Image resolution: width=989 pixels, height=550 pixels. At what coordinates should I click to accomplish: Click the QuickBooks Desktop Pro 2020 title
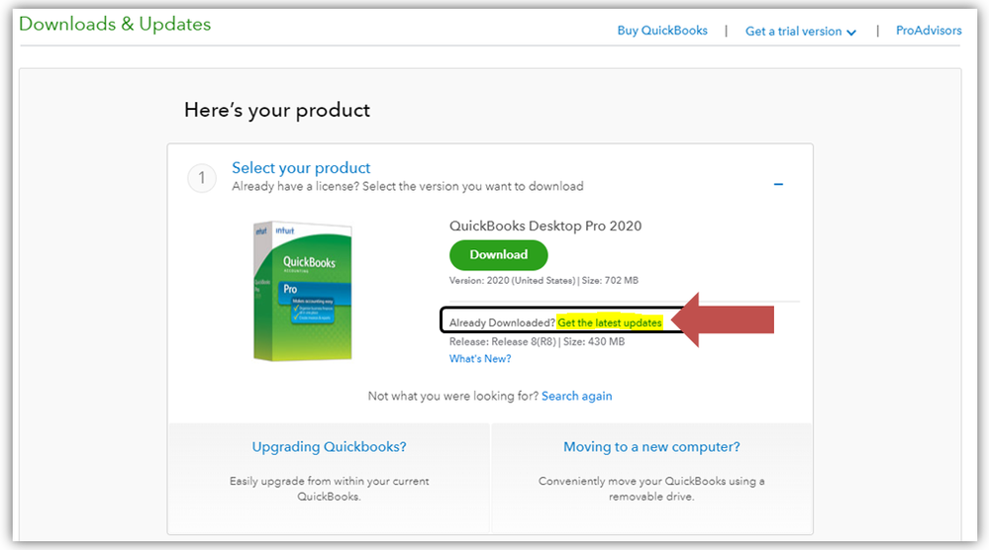(x=544, y=226)
